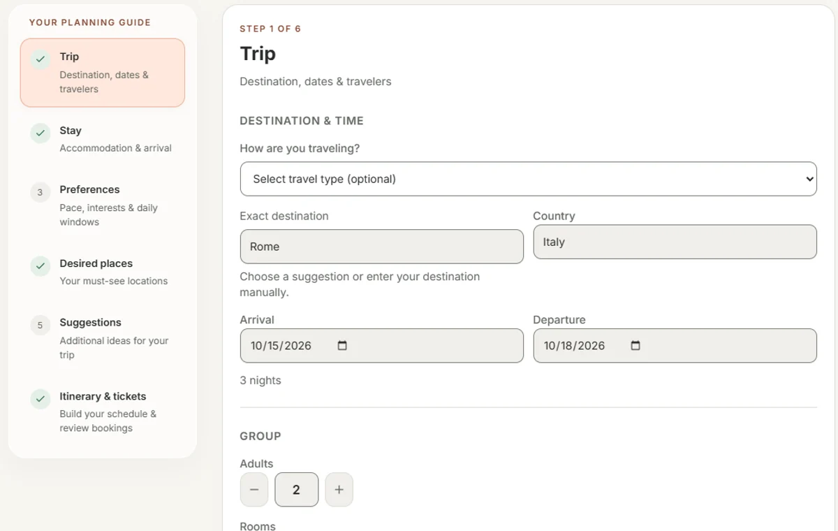Viewport: 838px width, 531px height.
Task: Click the "STEP 1 OF 6" label
Action: [270, 29]
